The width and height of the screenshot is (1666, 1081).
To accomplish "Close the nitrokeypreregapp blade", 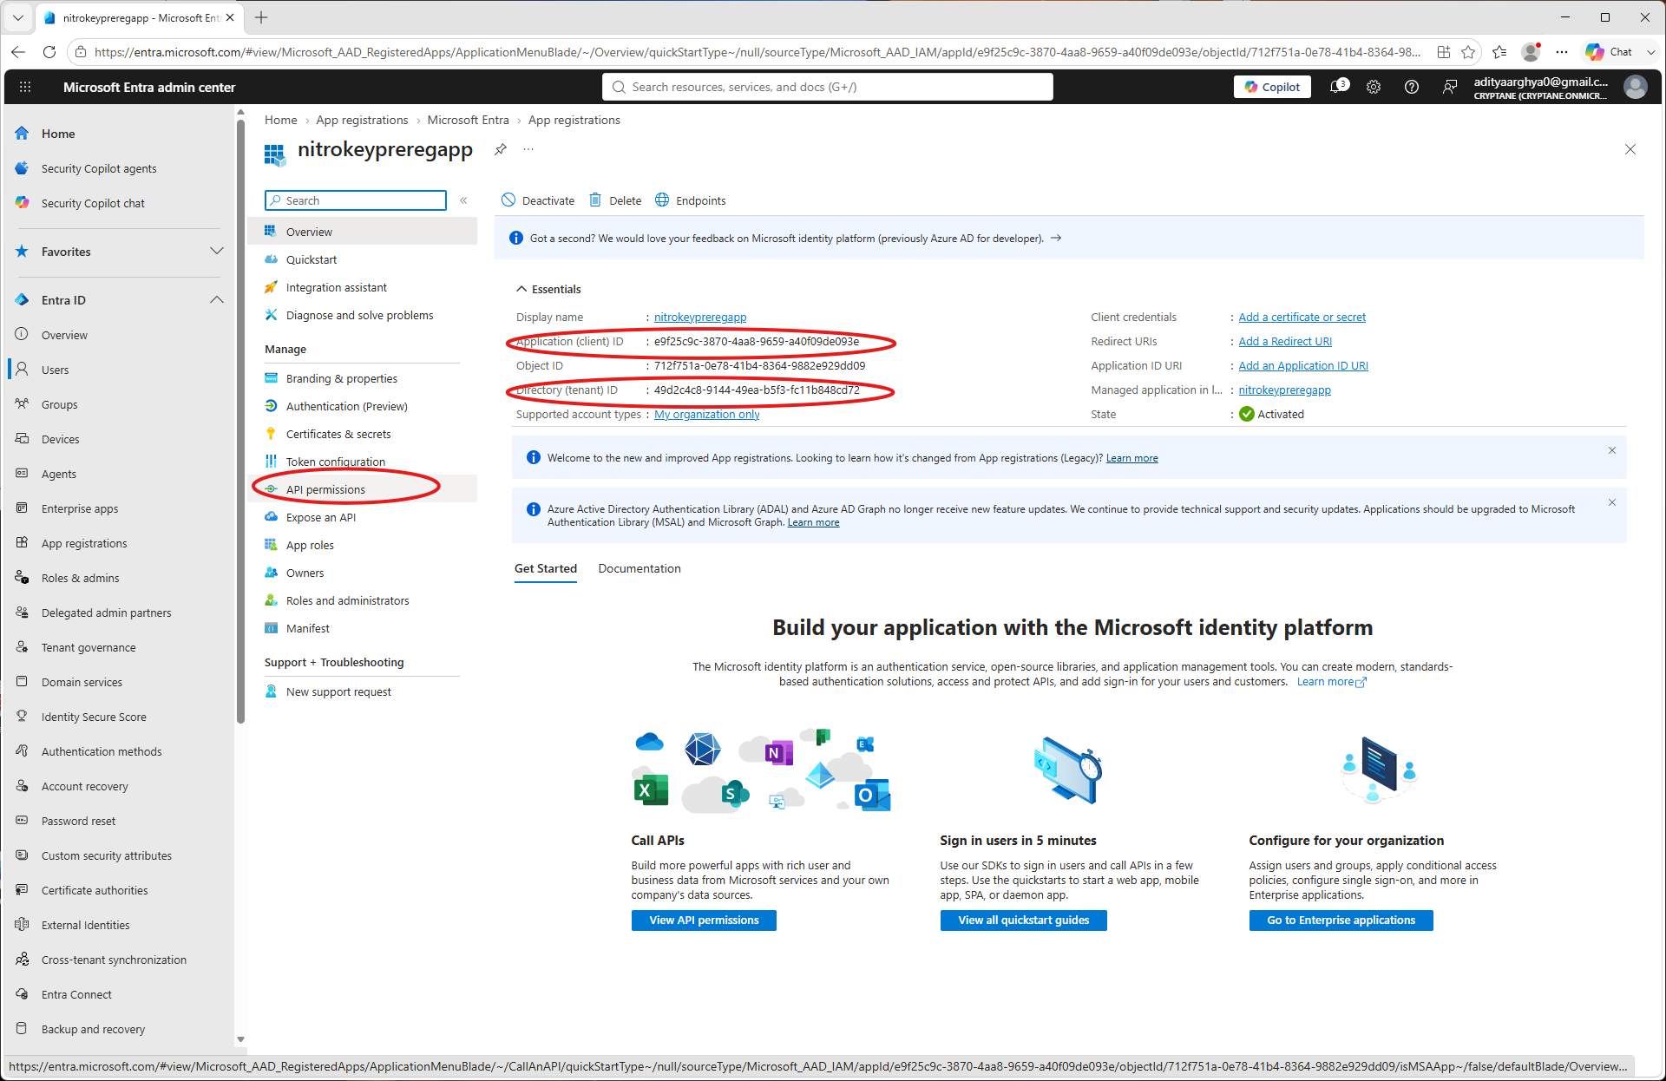I will click(x=1630, y=149).
